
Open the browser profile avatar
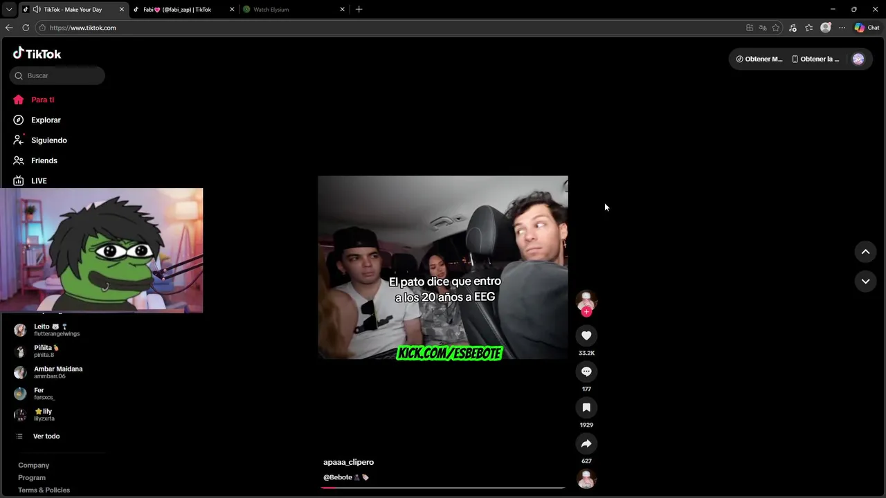click(826, 28)
